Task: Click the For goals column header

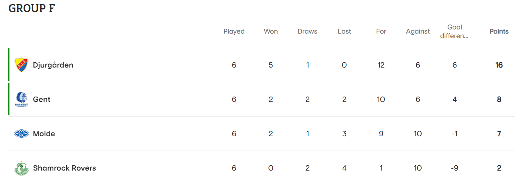Action: 381,31
